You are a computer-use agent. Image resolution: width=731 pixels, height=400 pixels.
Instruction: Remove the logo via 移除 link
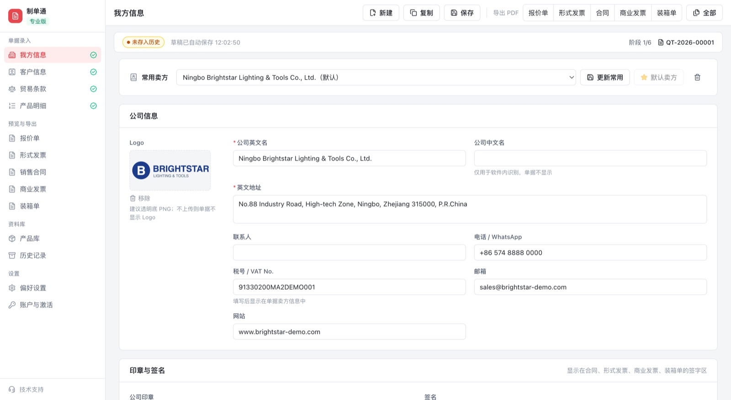pos(140,198)
